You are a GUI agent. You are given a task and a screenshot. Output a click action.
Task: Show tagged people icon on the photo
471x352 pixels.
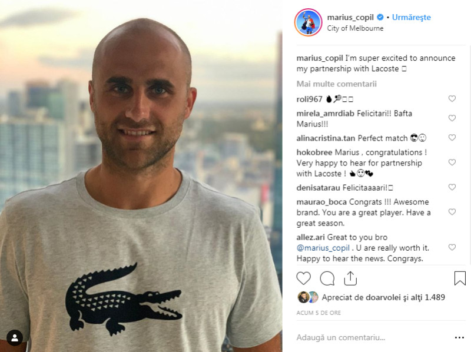(15, 338)
